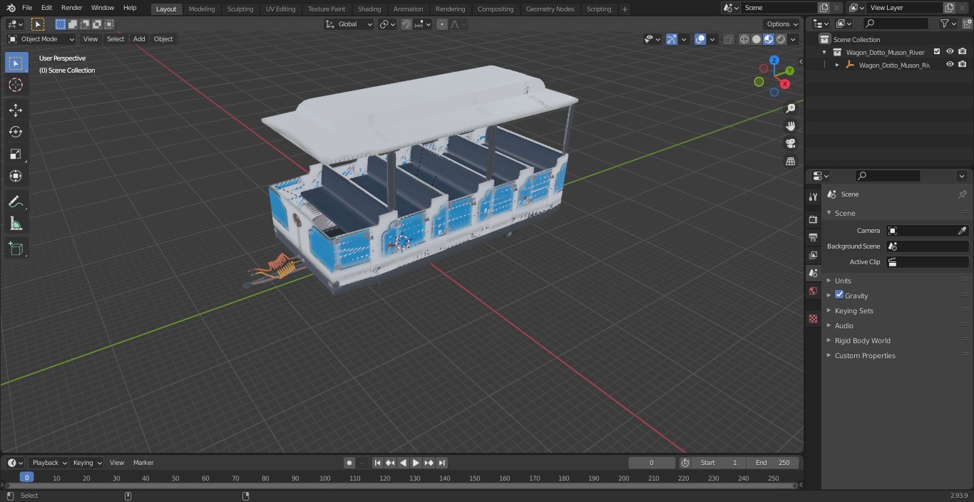The image size is (974, 502).
Task: Pin the Scene properties panel
Action: [962, 194]
